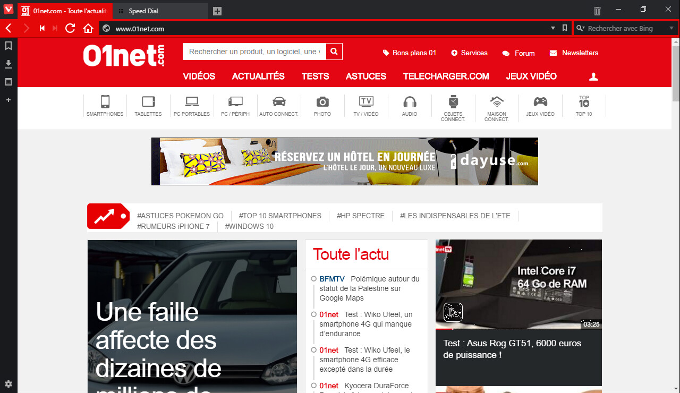Click the 01net product search field
This screenshot has height=393, width=680.
pos(254,52)
